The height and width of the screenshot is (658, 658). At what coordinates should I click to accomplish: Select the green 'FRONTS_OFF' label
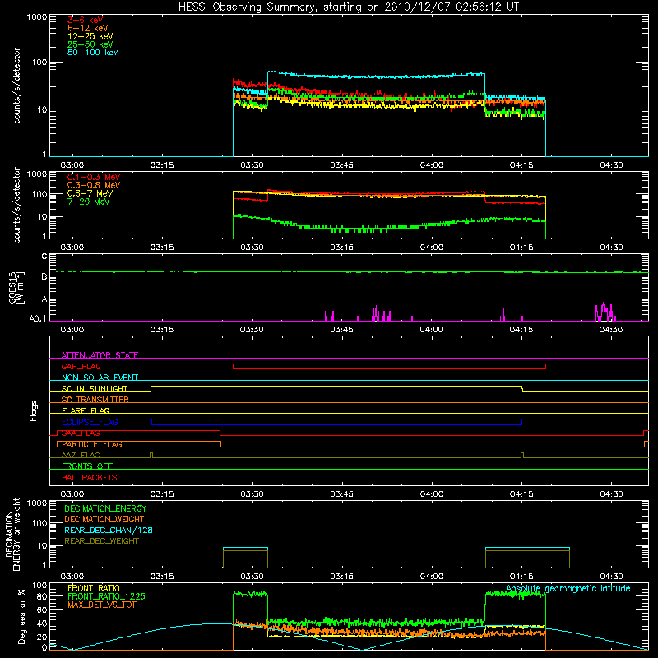(x=87, y=466)
